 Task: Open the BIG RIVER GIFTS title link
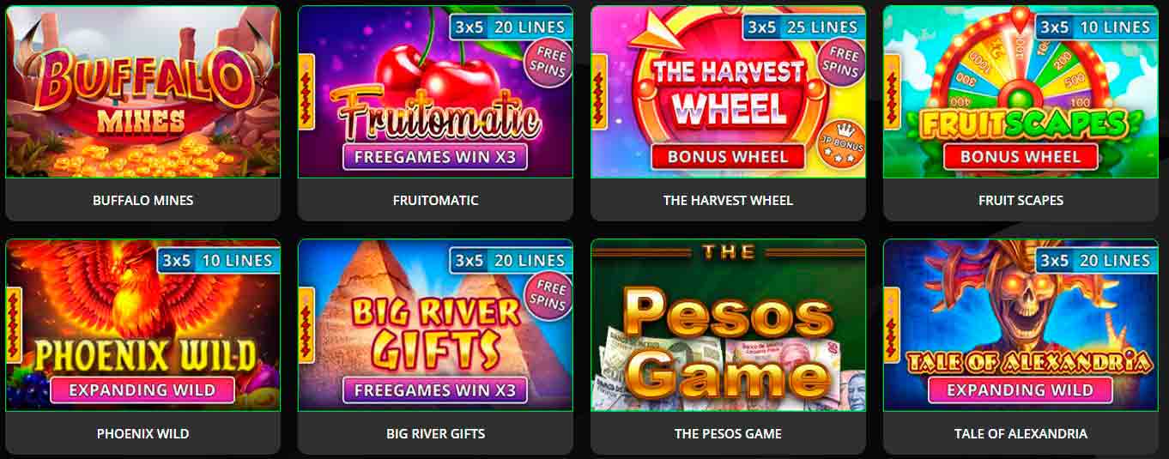[x=435, y=433]
